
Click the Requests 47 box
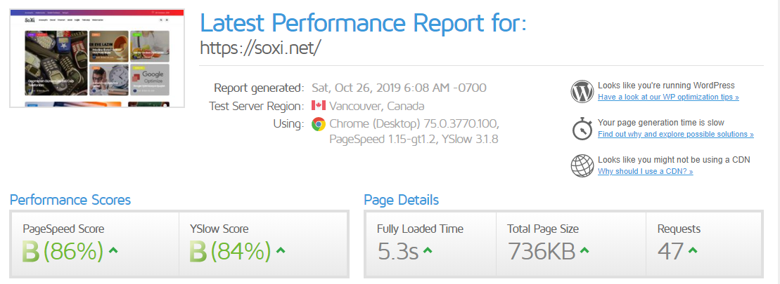pos(703,243)
